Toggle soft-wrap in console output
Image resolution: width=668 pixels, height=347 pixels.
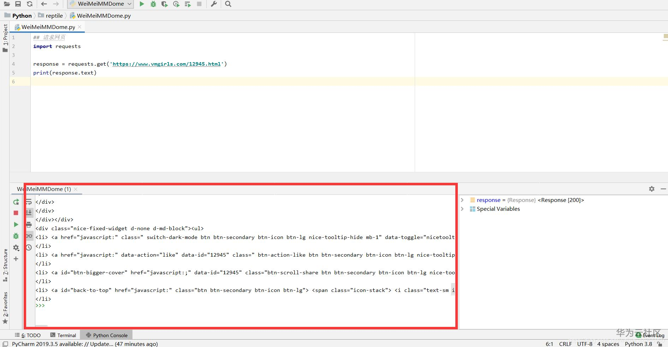(x=29, y=202)
